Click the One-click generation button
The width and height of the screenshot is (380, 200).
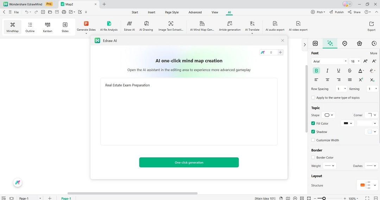(x=189, y=162)
